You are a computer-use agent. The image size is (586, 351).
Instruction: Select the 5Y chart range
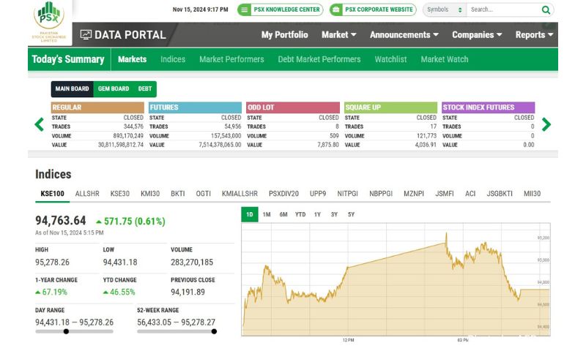(x=351, y=214)
